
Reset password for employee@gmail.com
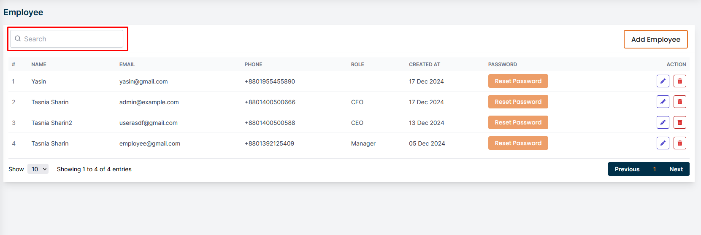click(x=518, y=143)
